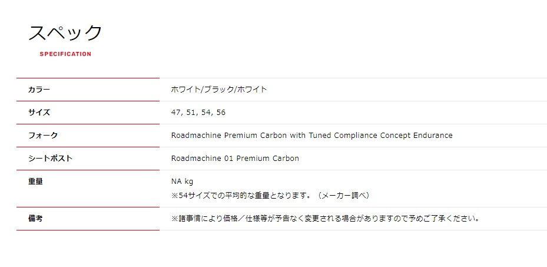Click the 諸事情により価格 remarks note
The height and width of the screenshot is (267, 547).
(x=325, y=219)
